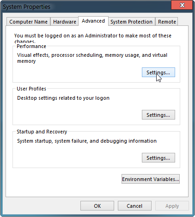Click the visual effects description text
195x217 pixels.
(92, 58)
